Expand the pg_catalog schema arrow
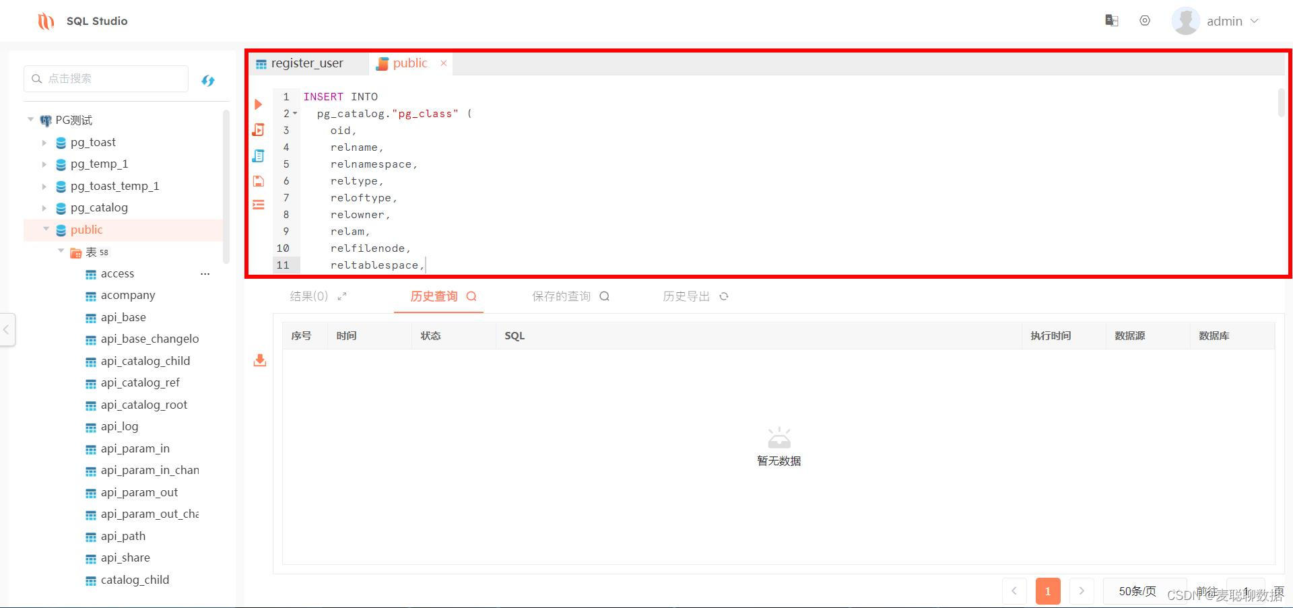The image size is (1293, 608). coord(44,208)
